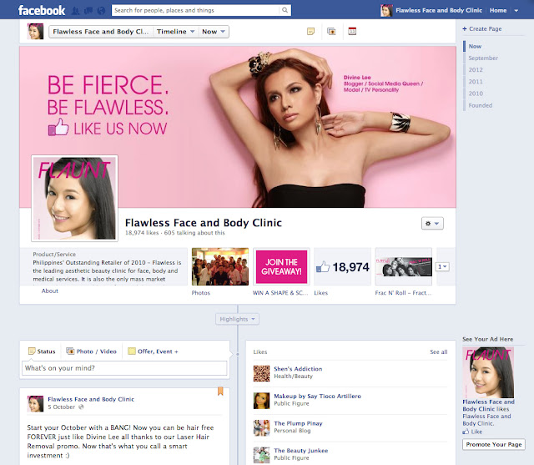534x465 pixels.
Task: Click See all in the Likes box
Action: [x=439, y=352]
